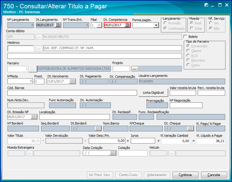Click the second empty Histórico line field
Screen dimensions: 232x182
[94, 56]
